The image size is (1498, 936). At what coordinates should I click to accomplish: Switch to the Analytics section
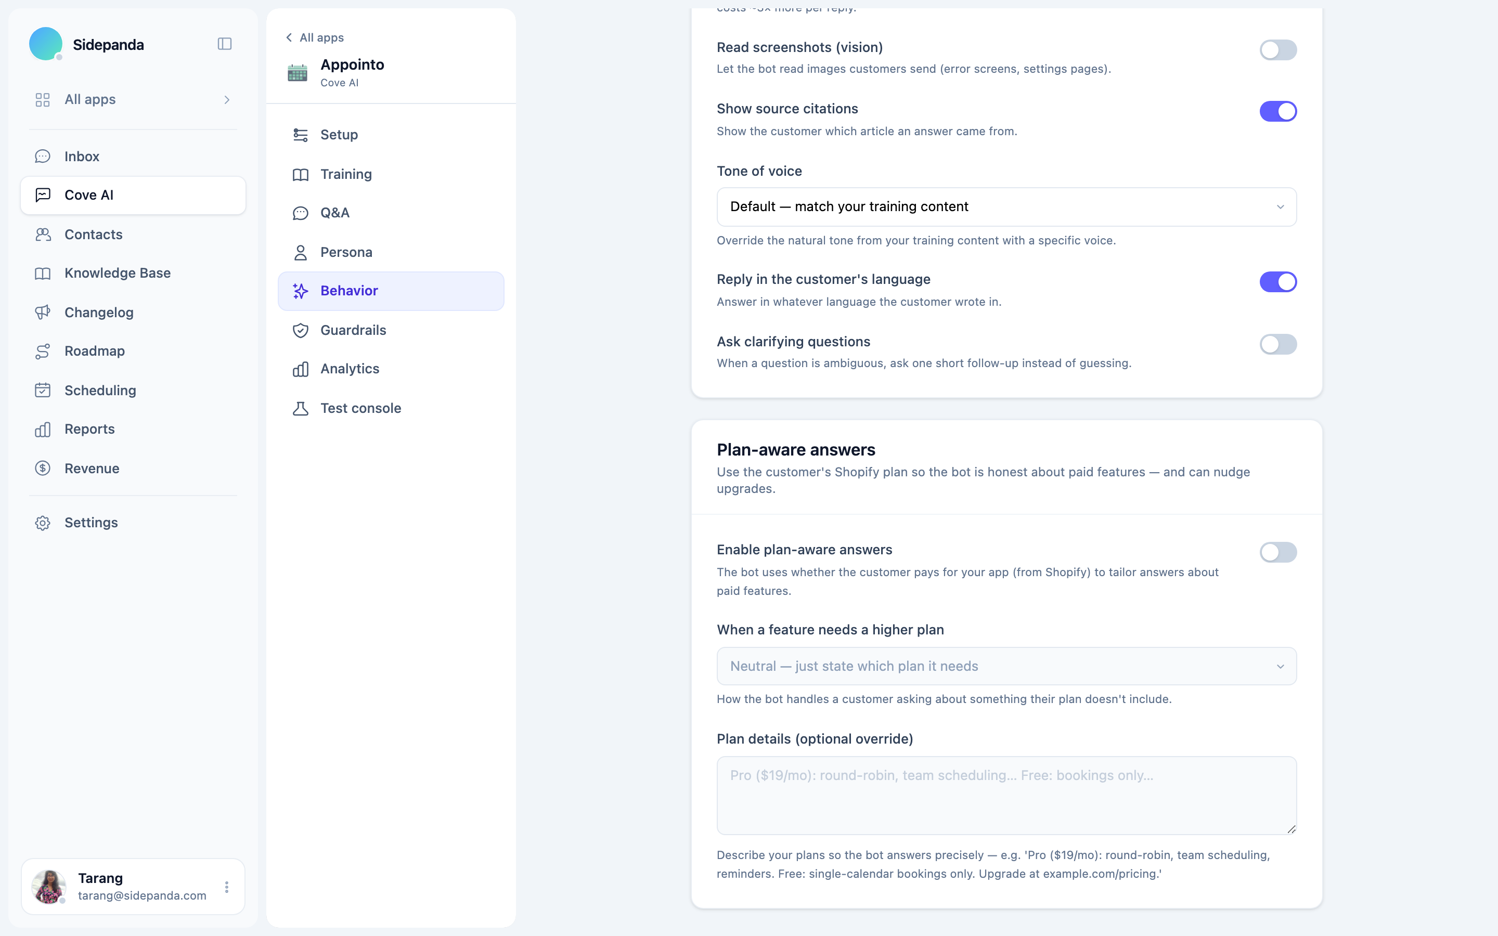(391, 369)
